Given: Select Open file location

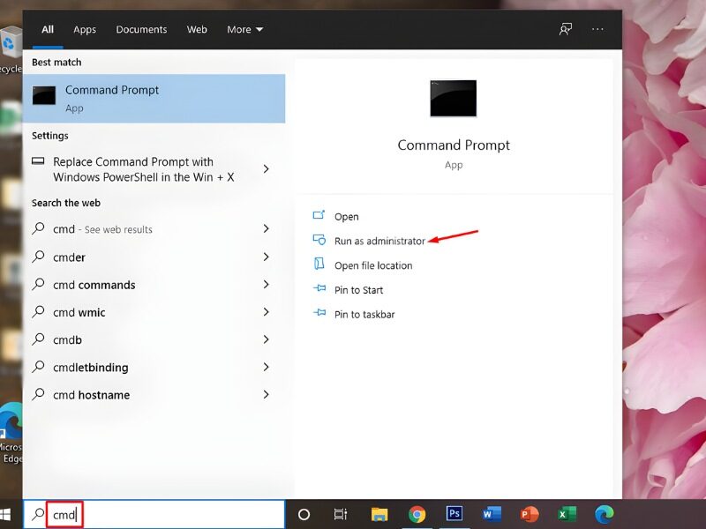Looking at the screenshot, I should (x=372, y=265).
